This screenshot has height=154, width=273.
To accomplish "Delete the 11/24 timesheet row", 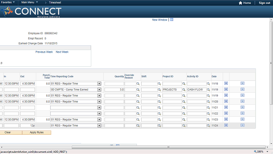I will tap(242, 125).
